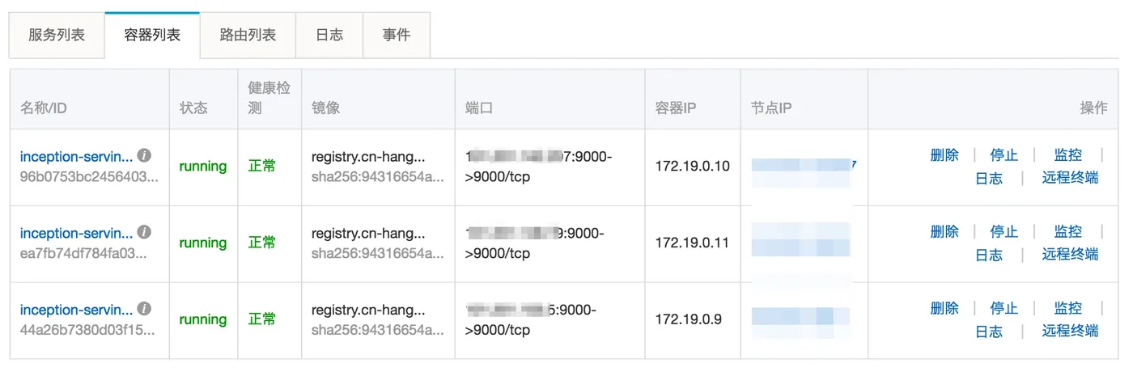Click 停止 for the first container row
The height and width of the screenshot is (376, 1133).
(1004, 155)
